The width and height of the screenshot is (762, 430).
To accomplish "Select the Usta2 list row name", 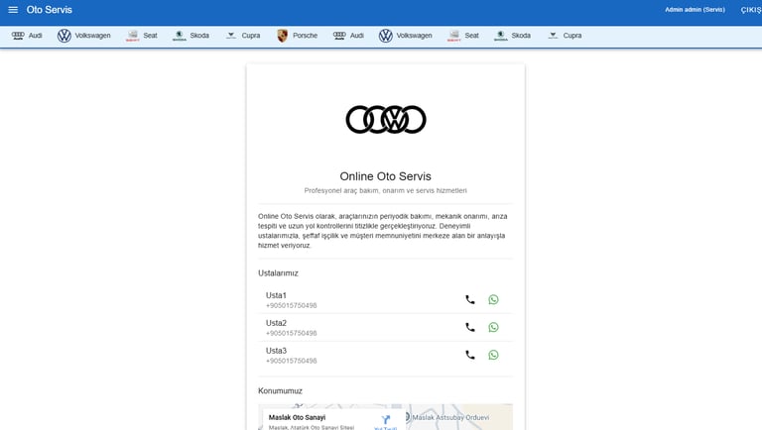I will click(276, 323).
